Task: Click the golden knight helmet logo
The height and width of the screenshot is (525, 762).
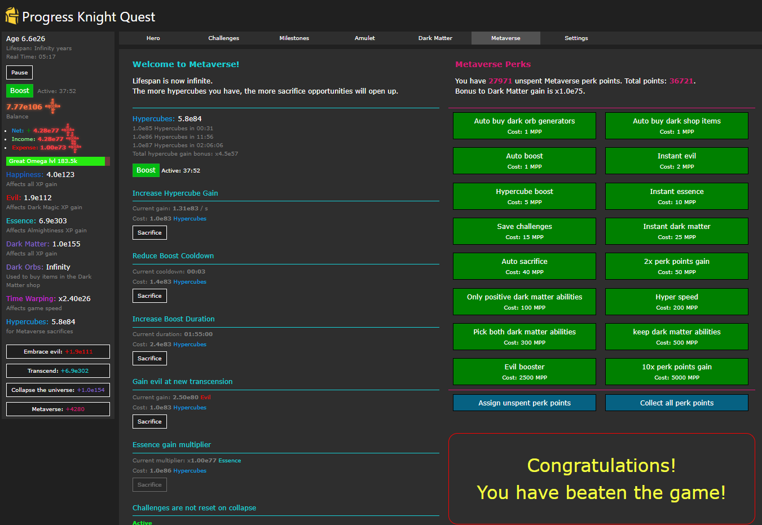Action: pos(12,16)
